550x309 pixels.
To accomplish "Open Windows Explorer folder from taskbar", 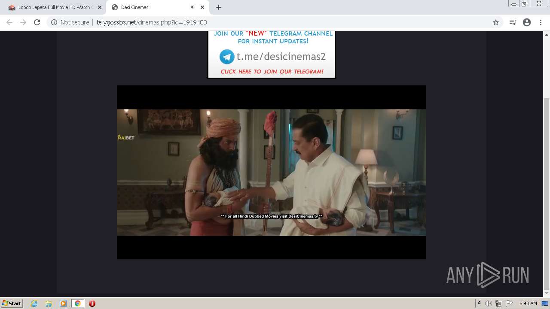I will point(49,303).
